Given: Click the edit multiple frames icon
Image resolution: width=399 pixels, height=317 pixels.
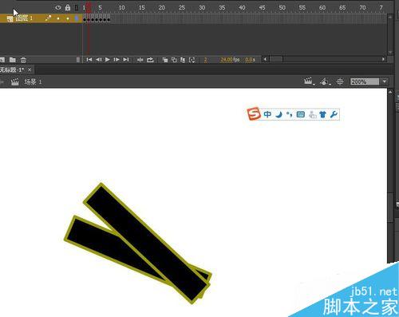Looking at the screenshot, I should (183, 60).
